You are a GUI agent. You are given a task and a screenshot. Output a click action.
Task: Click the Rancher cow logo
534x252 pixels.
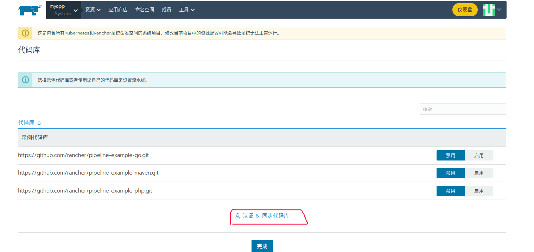coord(30,10)
